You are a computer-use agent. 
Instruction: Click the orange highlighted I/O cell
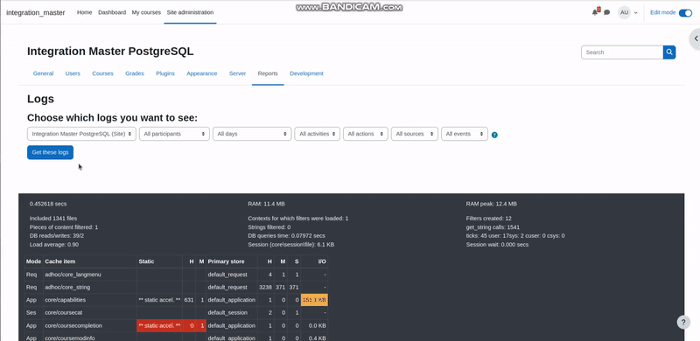[314, 300]
